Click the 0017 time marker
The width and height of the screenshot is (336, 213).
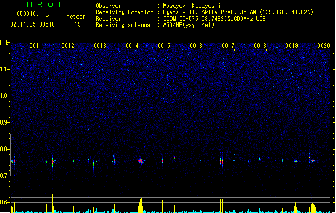click(228, 46)
